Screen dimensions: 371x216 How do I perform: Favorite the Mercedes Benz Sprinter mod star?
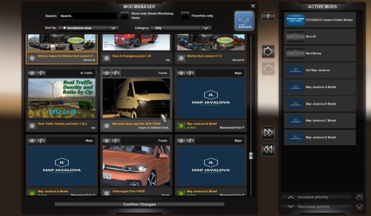tap(106, 73)
